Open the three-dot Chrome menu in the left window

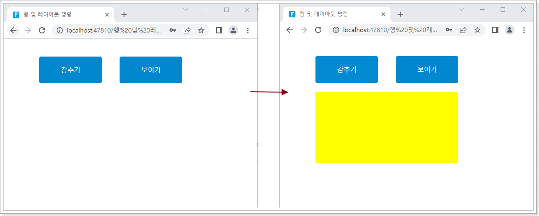[248, 30]
